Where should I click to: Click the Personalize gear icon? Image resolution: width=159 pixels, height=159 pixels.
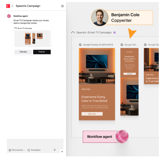pos(10,150)
